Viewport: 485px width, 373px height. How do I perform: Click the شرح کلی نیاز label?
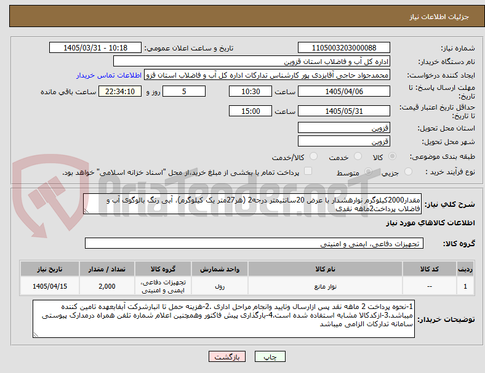(450, 204)
